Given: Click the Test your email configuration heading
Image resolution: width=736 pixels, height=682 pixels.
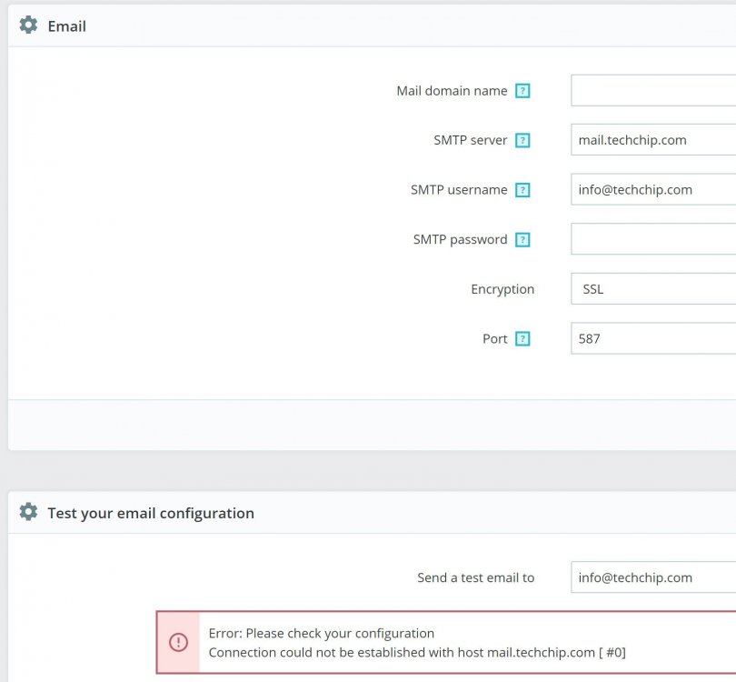Looking at the screenshot, I should click(x=151, y=513).
